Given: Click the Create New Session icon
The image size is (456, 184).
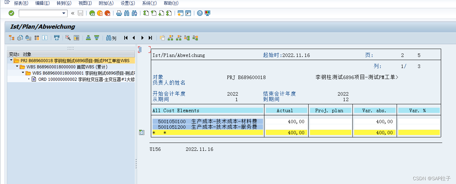Looking at the screenshot, I should 180,13.
